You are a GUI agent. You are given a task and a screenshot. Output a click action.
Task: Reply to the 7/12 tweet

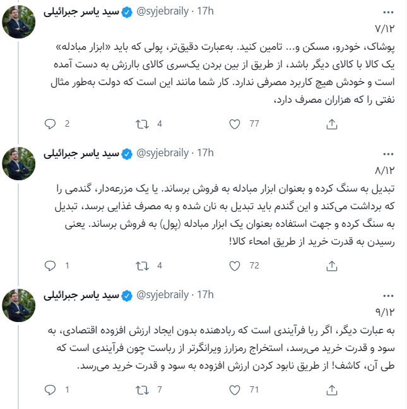click(x=50, y=124)
